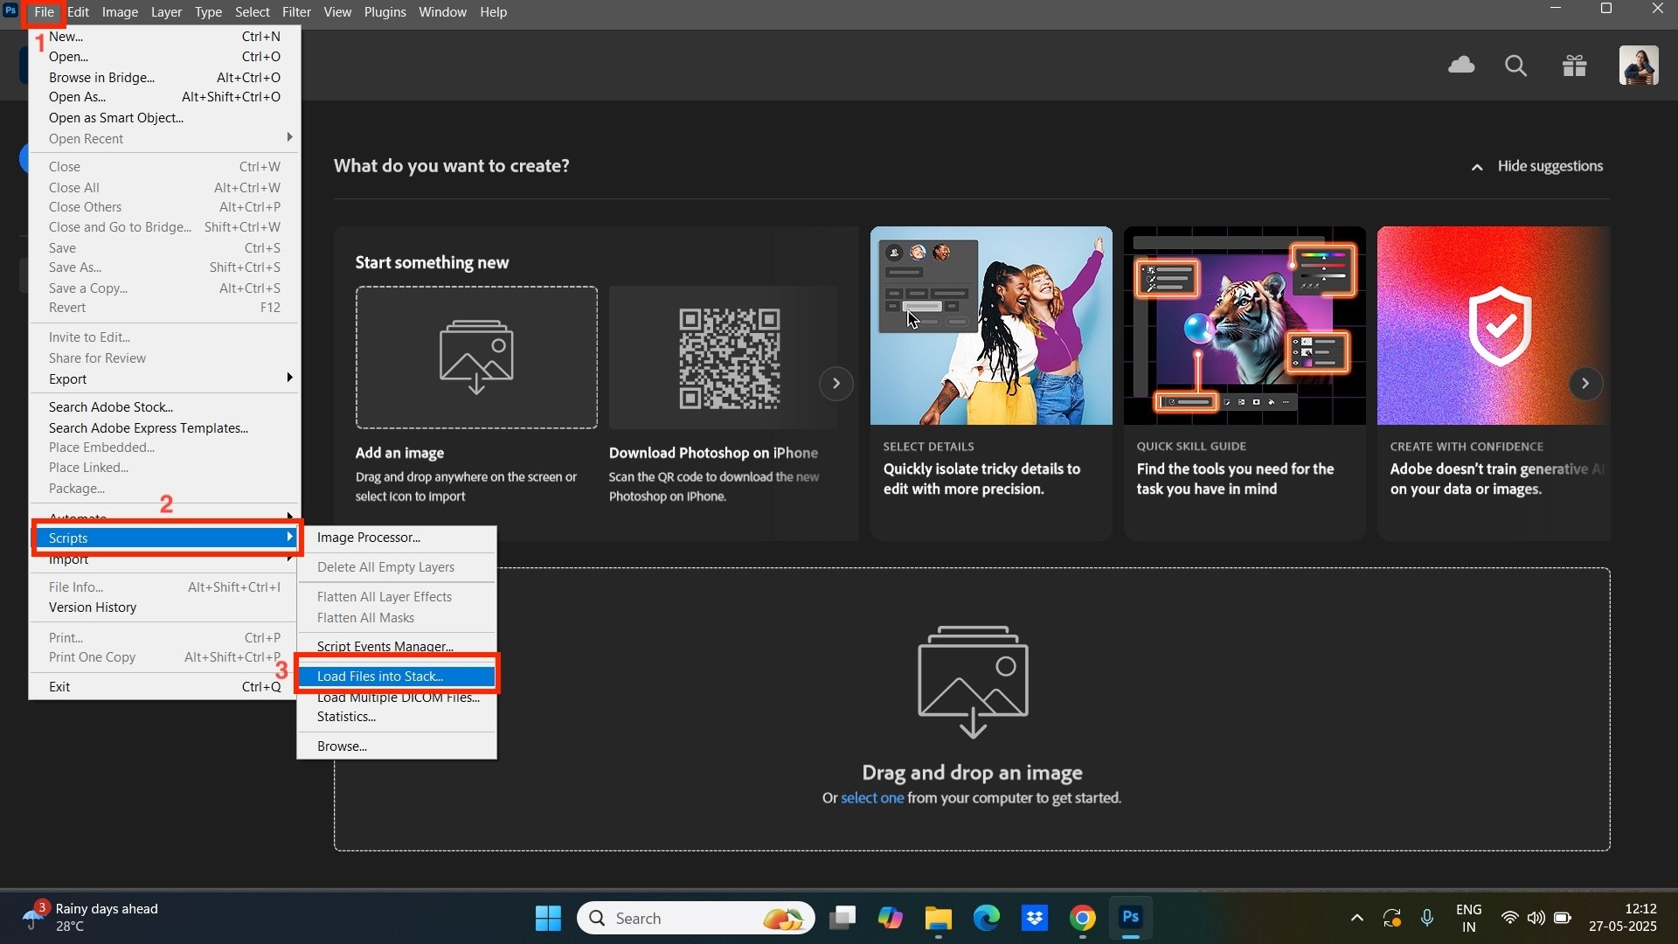Open the Plugins menu
The width and height of the screenshot is (1678, 944).
click(x=385, y=12)
